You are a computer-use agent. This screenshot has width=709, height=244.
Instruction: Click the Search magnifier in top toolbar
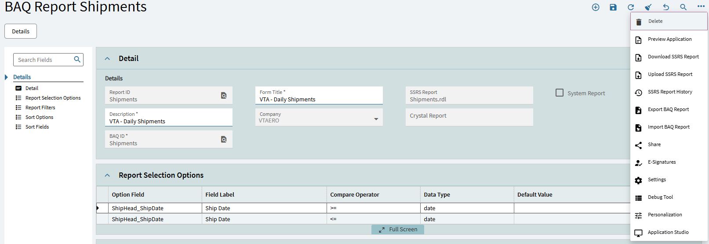(684, 7)
